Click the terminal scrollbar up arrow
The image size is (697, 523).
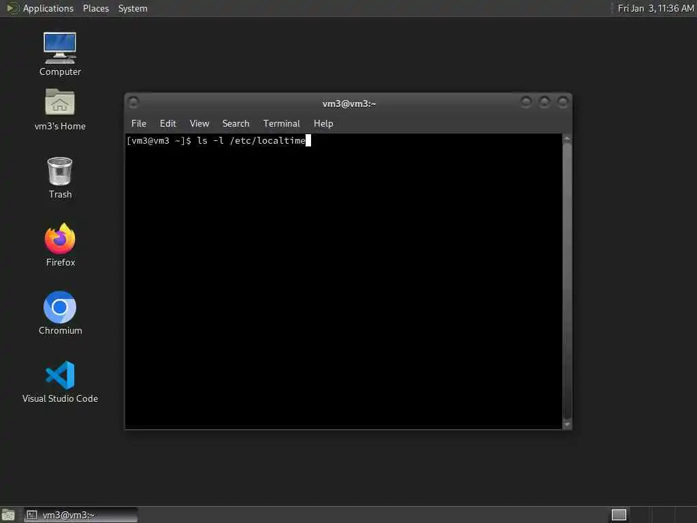[567, 138]
